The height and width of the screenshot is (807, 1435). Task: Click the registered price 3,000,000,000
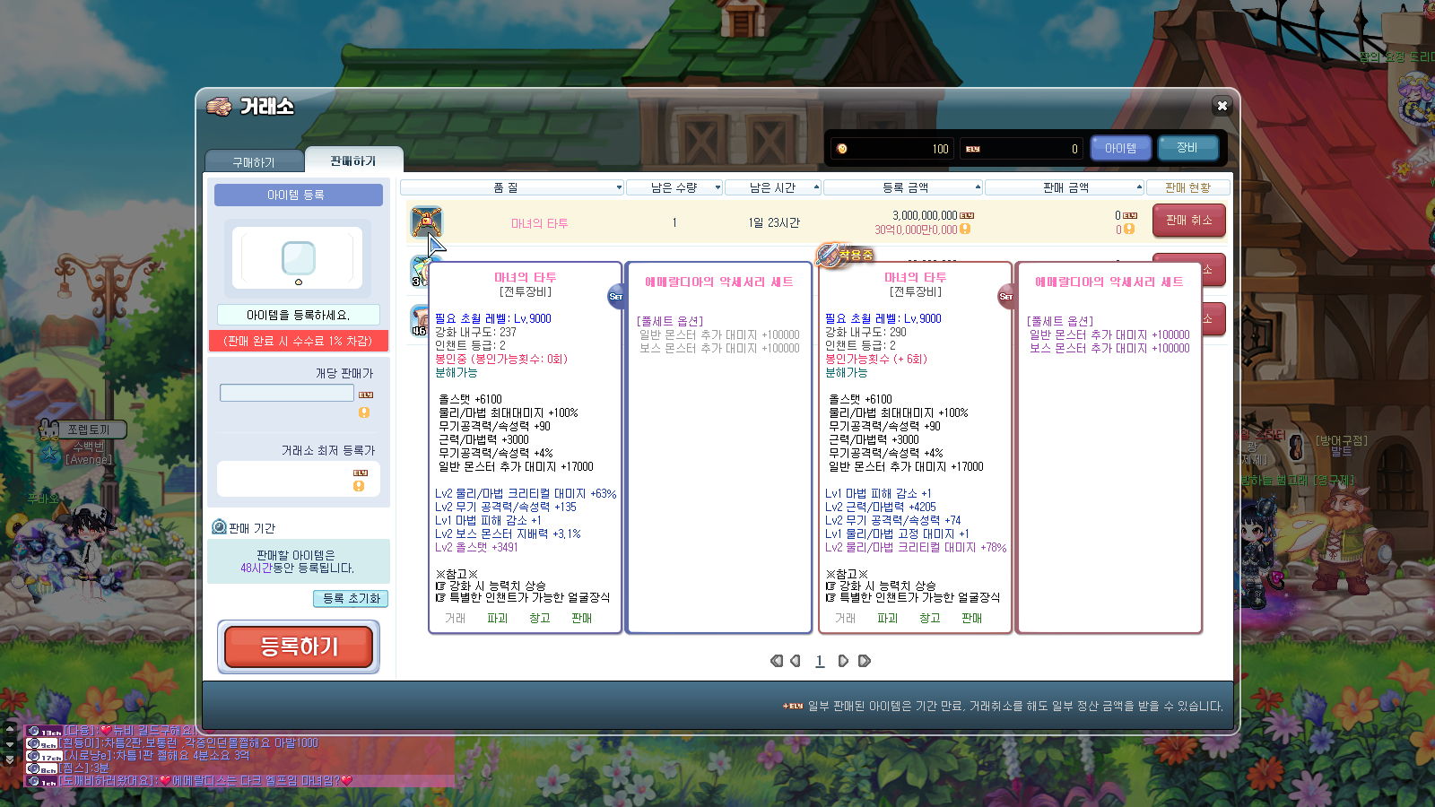(925, 216)
